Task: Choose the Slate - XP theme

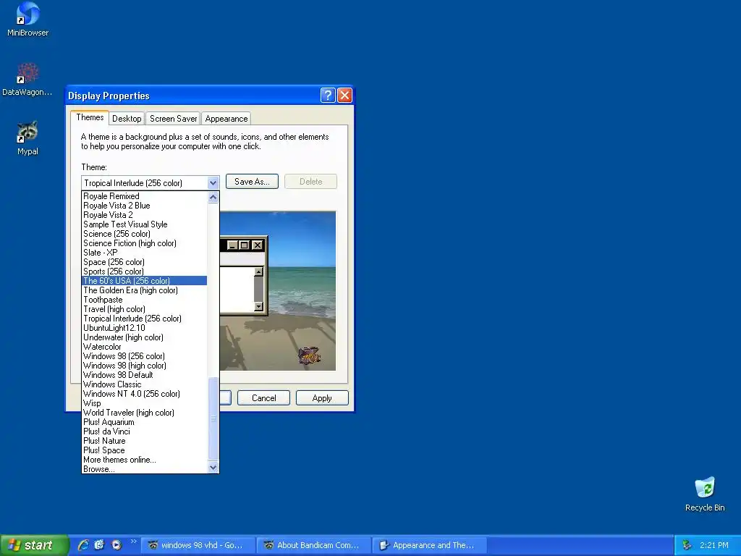Action: point(145,253)
